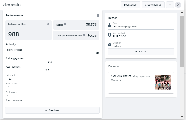Viewport: 186px width, 120px height.
Task: Expand Details with See all
Action: pyautogui.click(x=141, y=52)
